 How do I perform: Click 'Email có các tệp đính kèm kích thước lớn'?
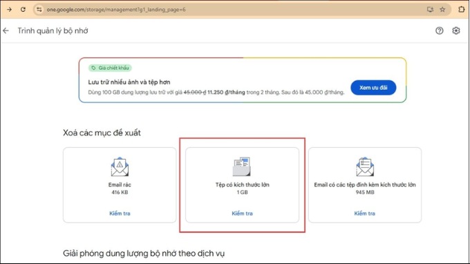point(365,185)
